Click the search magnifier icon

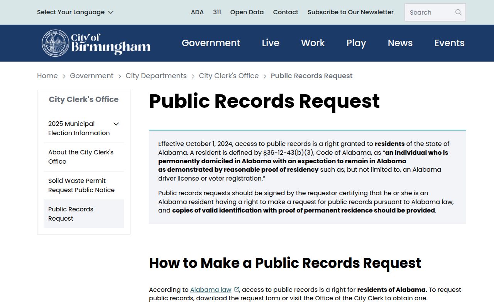pos(458,12)
